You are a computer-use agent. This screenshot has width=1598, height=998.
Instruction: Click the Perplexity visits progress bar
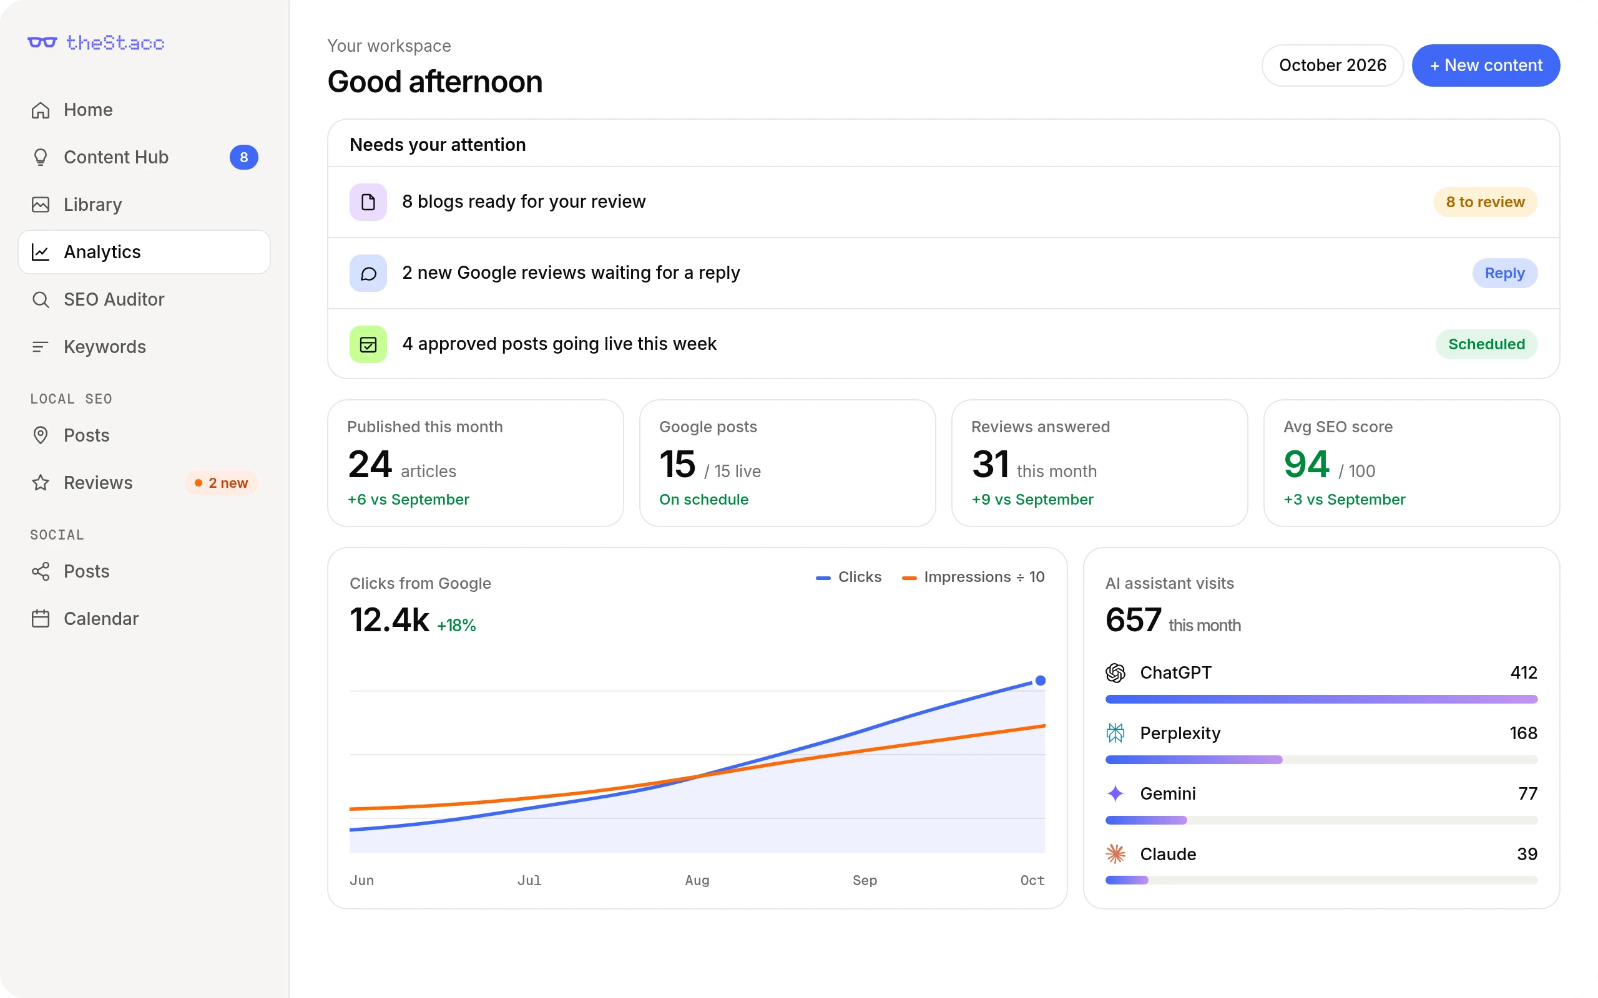[1321, 760]
